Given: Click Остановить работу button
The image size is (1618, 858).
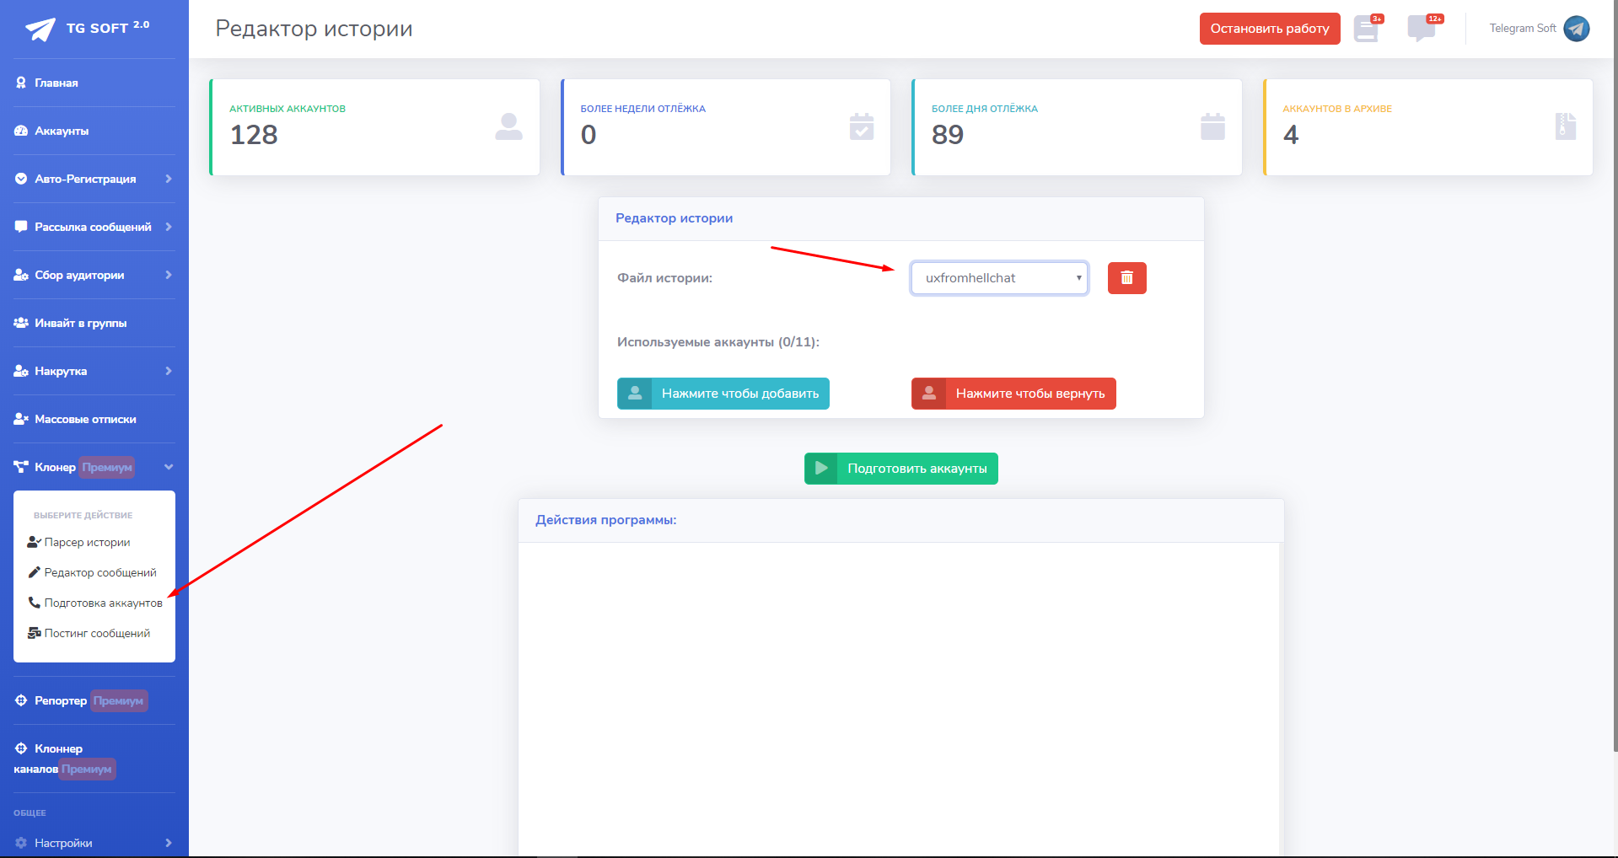Looking at the screenshot, I should click(x=1270, y=29).
